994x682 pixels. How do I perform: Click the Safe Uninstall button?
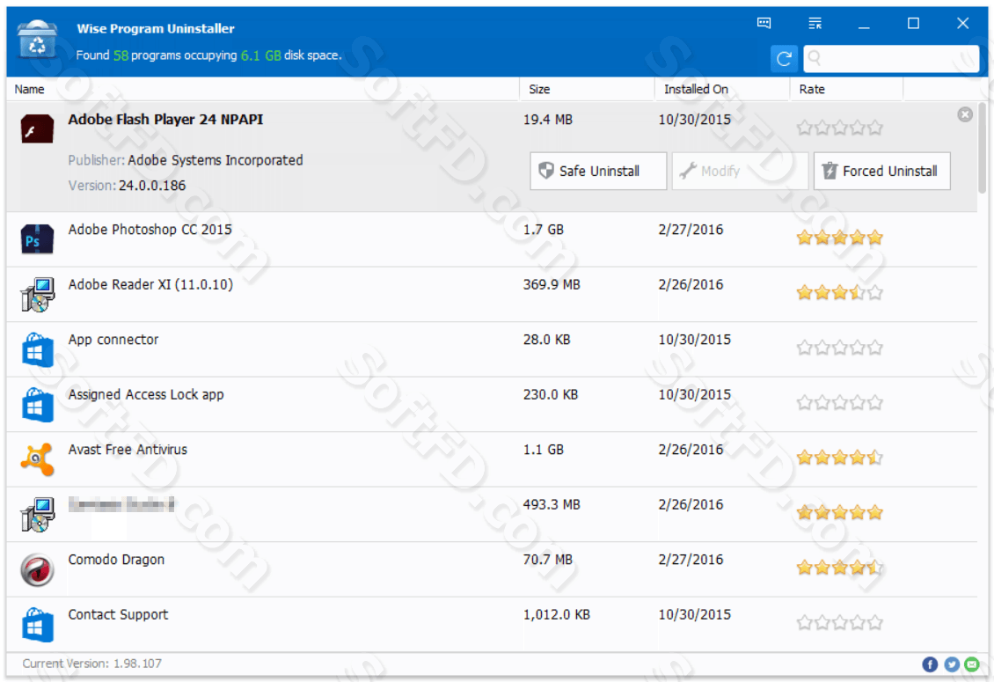click(x=598, y=171)
